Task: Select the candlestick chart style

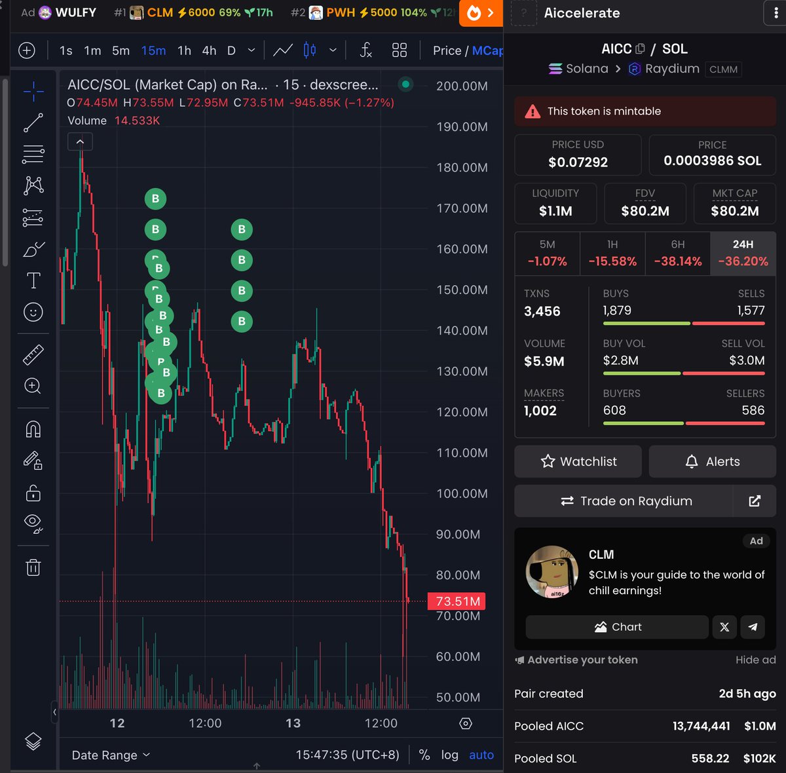Action: click(x=310, y=50)
